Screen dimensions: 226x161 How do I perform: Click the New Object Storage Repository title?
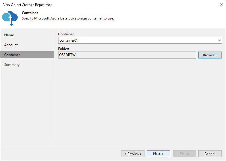[x=27, y=5]
